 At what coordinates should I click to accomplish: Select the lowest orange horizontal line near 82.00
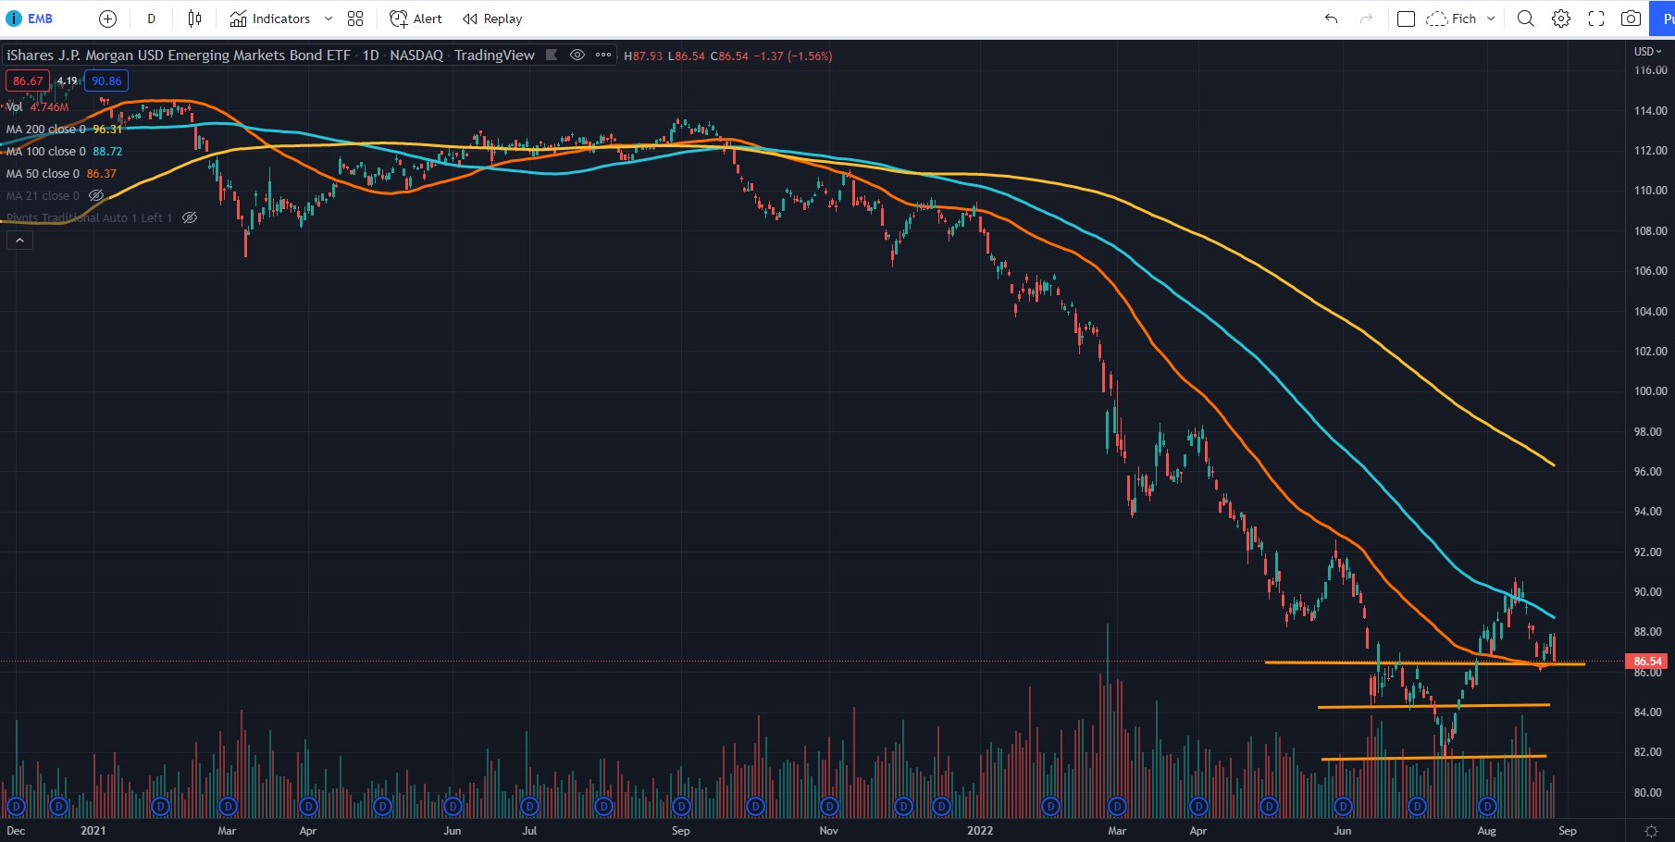[x=1433, y=758]
